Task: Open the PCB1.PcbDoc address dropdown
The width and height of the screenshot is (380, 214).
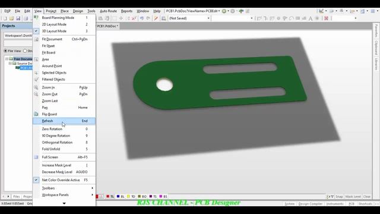Action: click(x=219, y=11)
